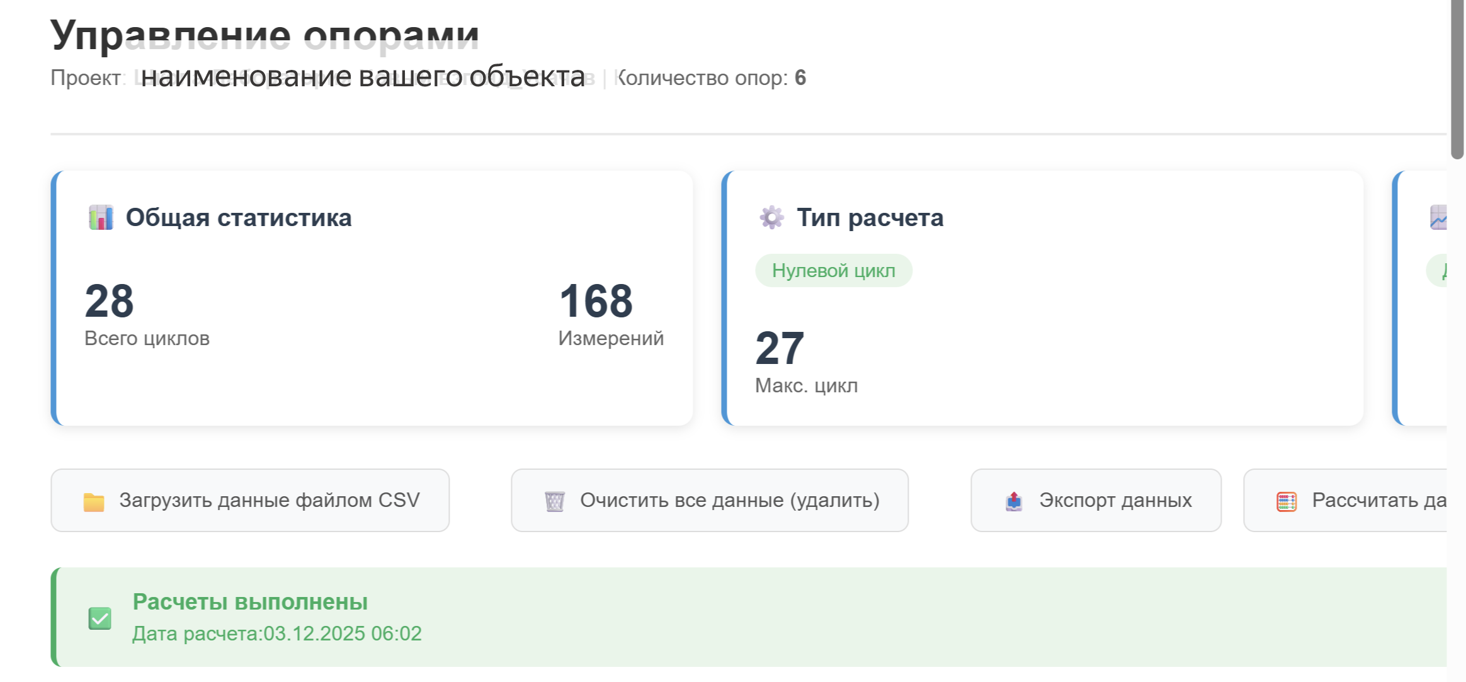Open Экспорт данных
The image size is (1466, 682).
click(x=1096, y=501)
